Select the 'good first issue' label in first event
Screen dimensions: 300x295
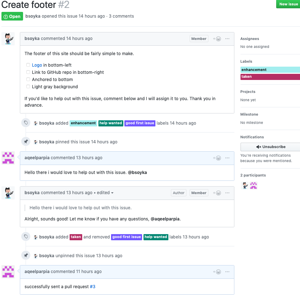[140, 123]
